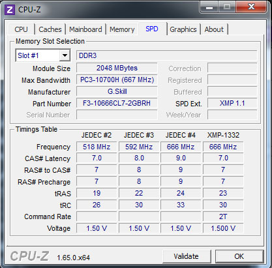The height and width of the screenshot is (268, 272).
Task: Open the Slot #1 dropdown arrow
Action: pos(65,55)
